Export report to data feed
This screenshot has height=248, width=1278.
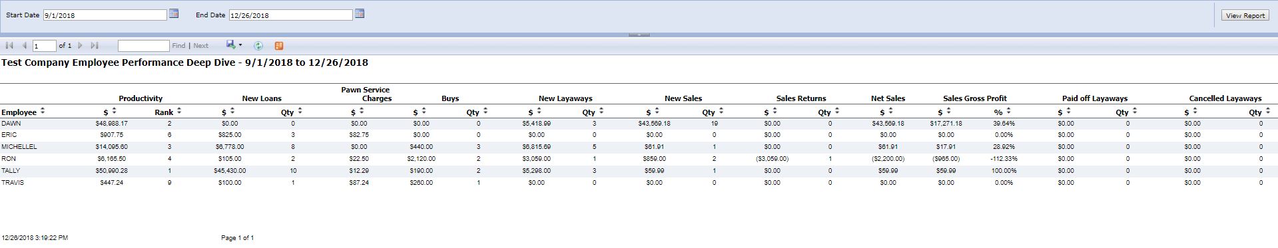click(x=279, y=45)
